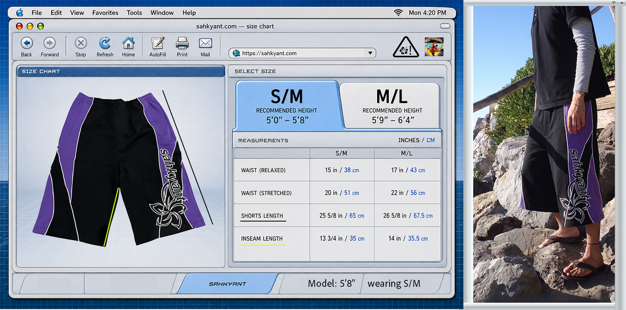Click the Back navigation icon
Image resolution: width=626 pixels, height=310 pixels.
point(27,43)
